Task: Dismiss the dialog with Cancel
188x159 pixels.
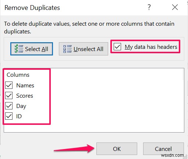Action: coord(163,149)
